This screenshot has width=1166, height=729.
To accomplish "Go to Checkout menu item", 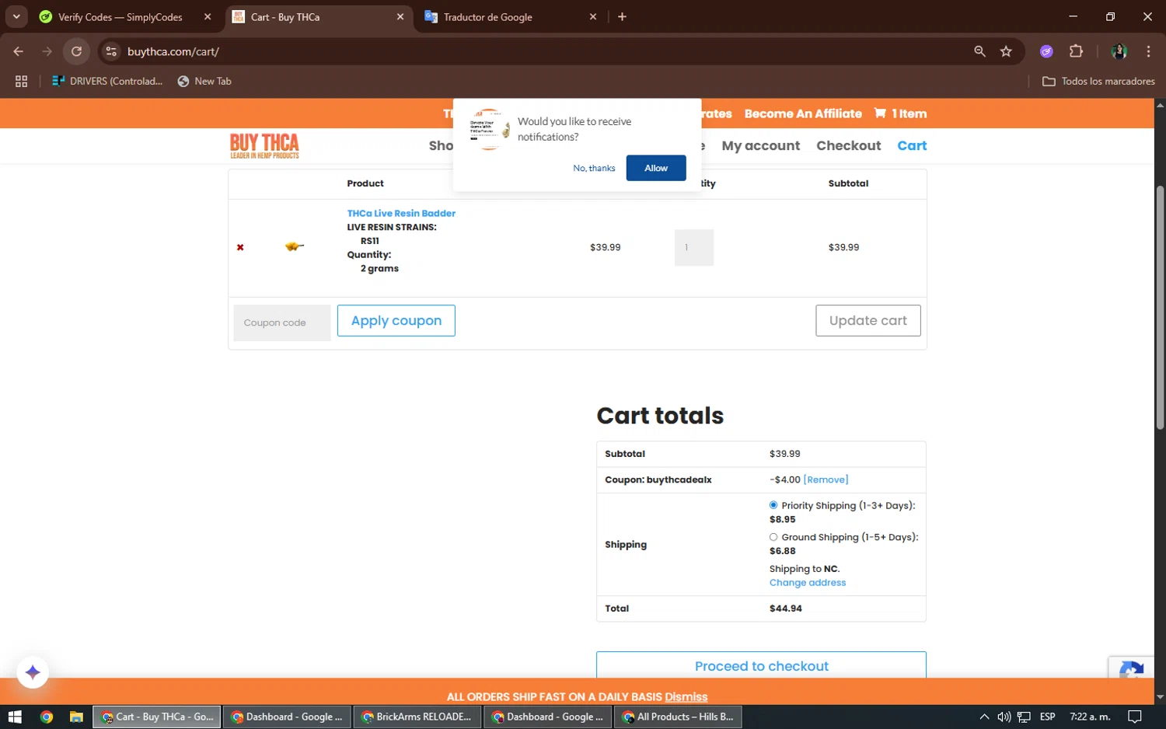I will pos(848,145).
